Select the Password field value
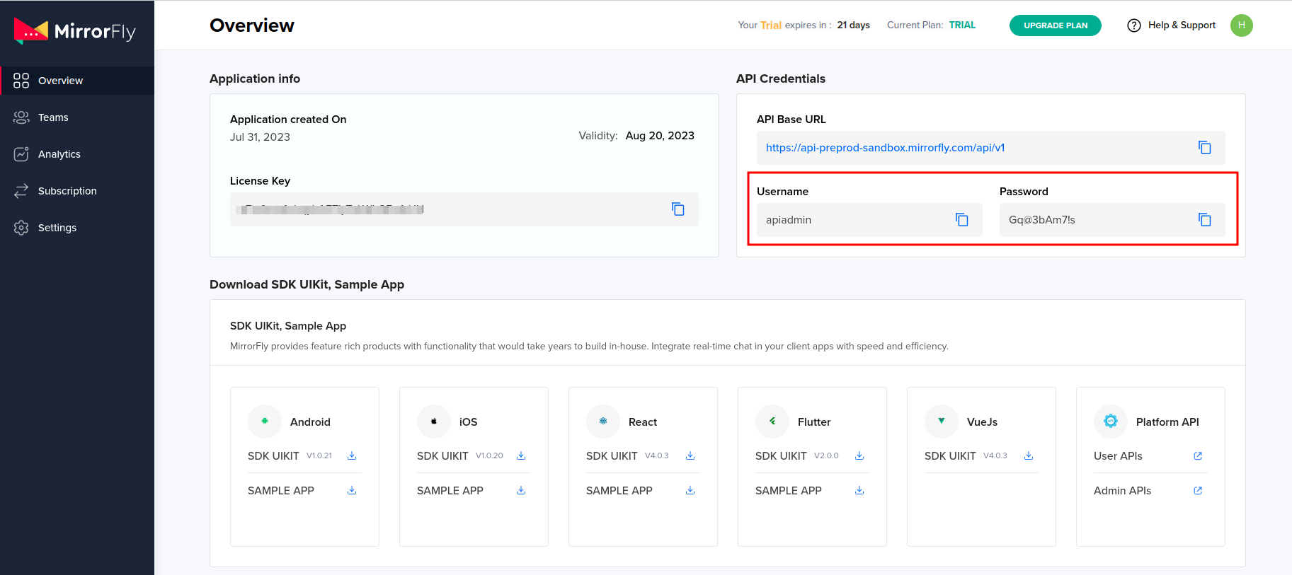Image resolution: width=1292 pixels, height=575 pixels. (x=1112, y=220)
